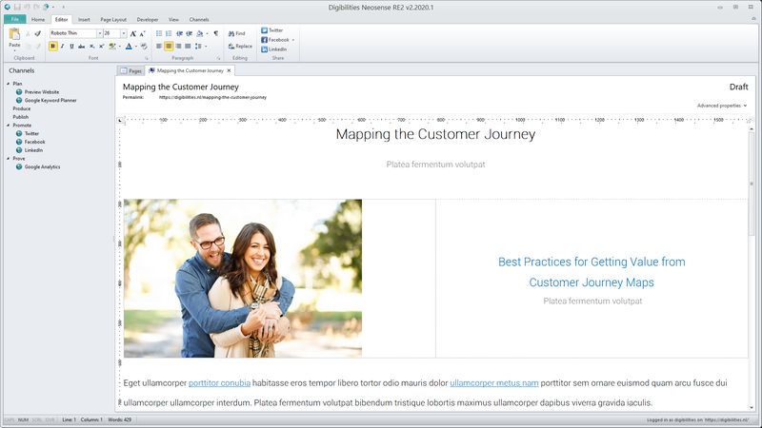Expand the Advanced properties section
Screen dimensions: 762x428
coord(721,106)
